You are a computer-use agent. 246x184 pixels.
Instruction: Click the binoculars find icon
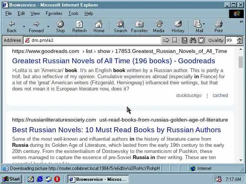[193, 40]
